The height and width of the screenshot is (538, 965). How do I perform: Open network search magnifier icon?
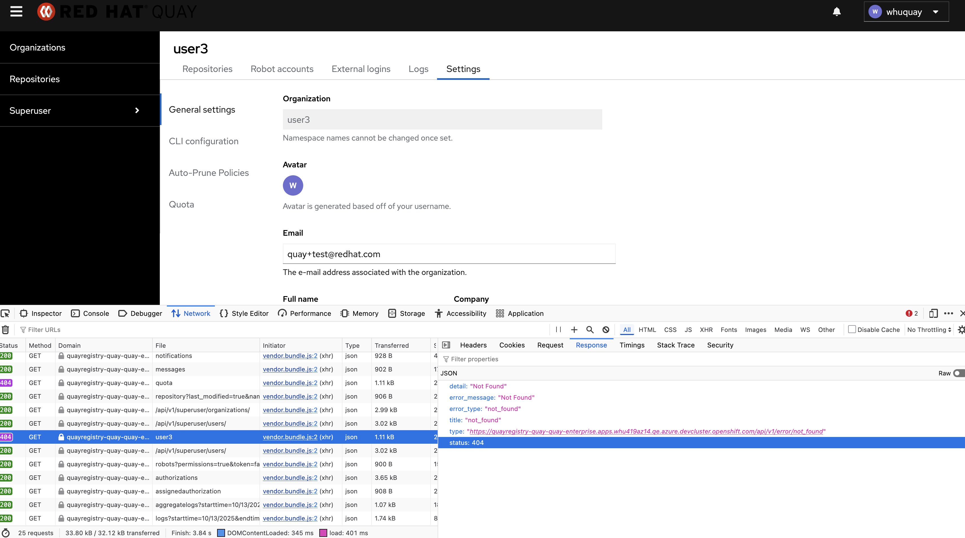[590, 330]
